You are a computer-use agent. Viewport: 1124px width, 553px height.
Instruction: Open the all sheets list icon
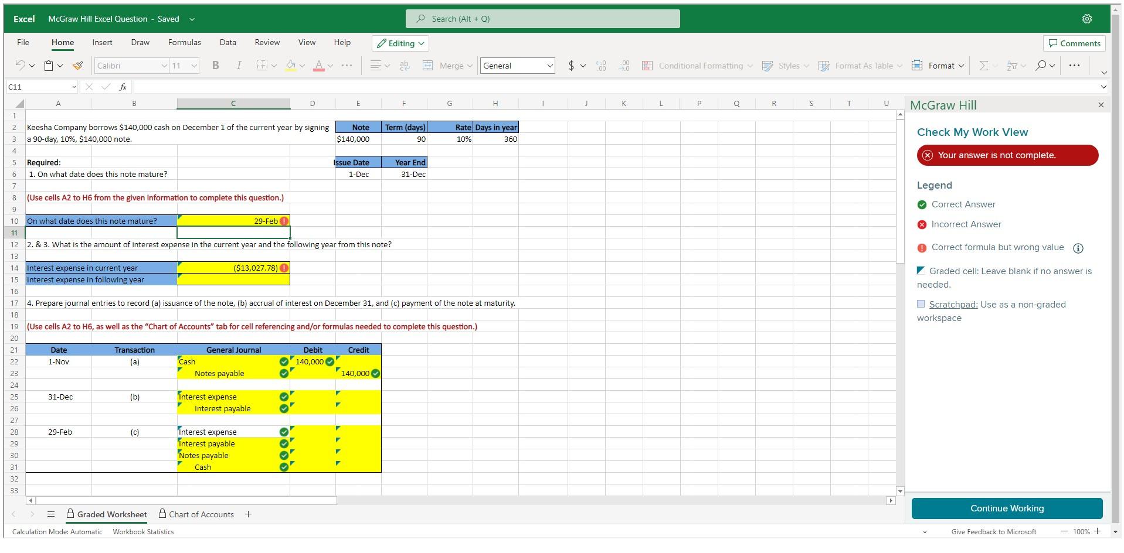51,514
